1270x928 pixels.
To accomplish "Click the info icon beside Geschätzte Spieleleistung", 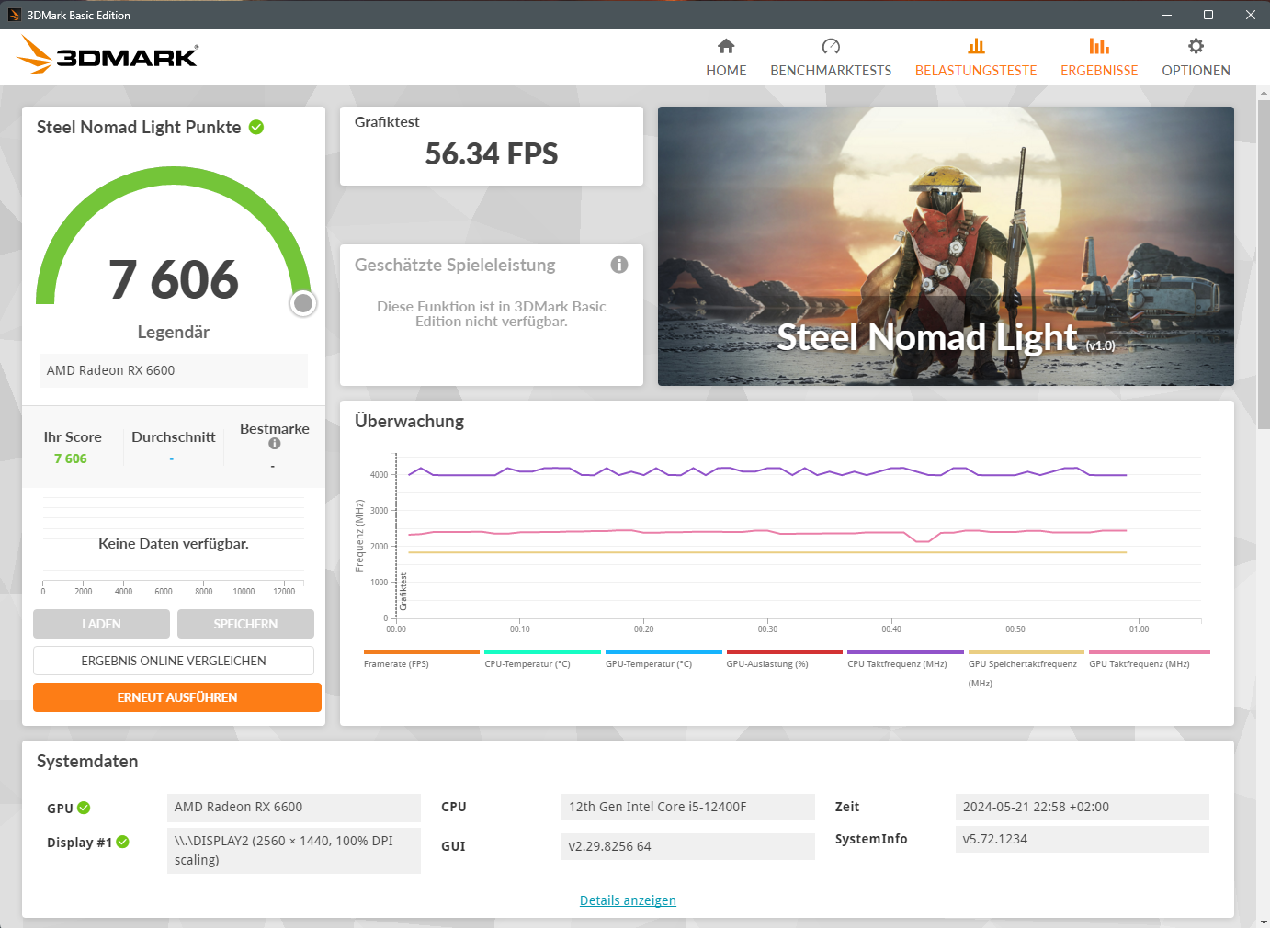I will coord(619,265).
